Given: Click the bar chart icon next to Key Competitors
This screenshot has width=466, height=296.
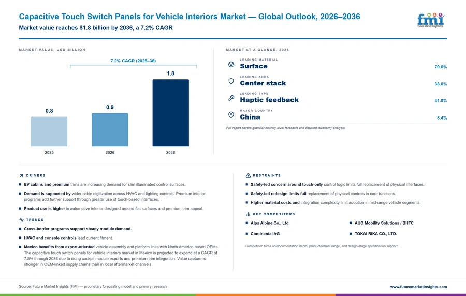Looking at the screenshot, I should (x=248, y=214).
